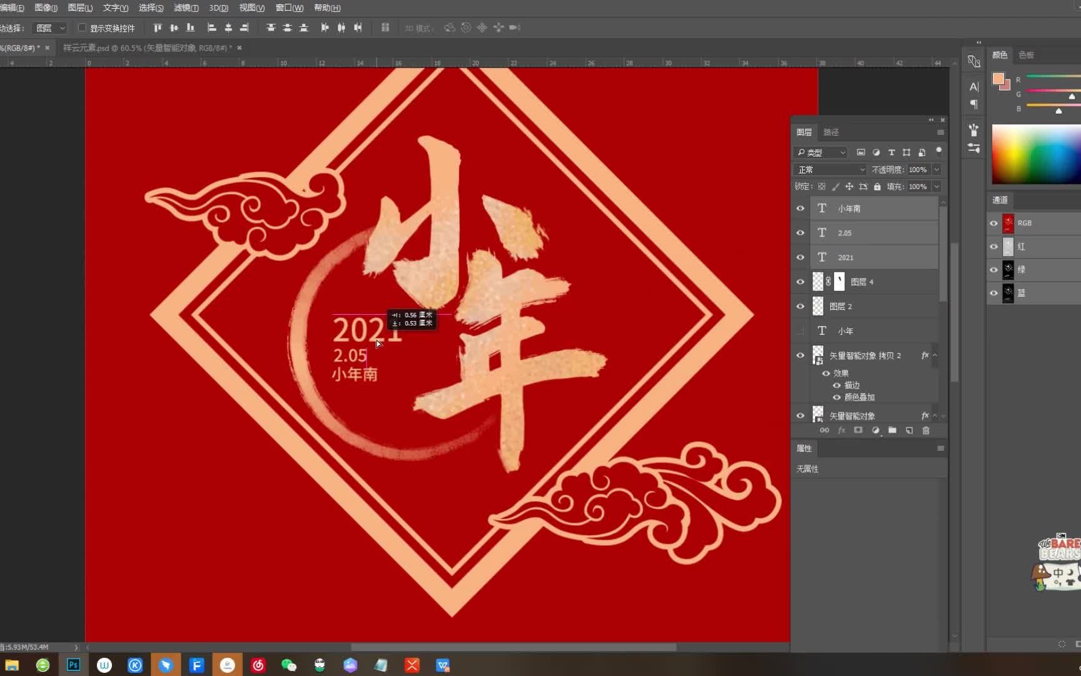
Task: Switch to the 路径 tab
Action: (x=832, y=132)
